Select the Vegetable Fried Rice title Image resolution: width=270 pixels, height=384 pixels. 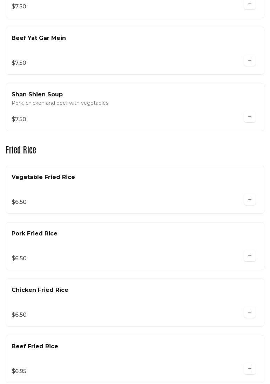(x=43, y=177)
